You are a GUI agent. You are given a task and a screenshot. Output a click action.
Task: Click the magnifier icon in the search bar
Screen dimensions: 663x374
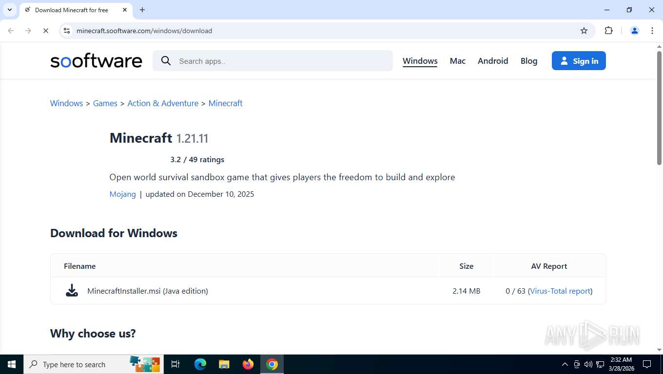pos(166,61)
